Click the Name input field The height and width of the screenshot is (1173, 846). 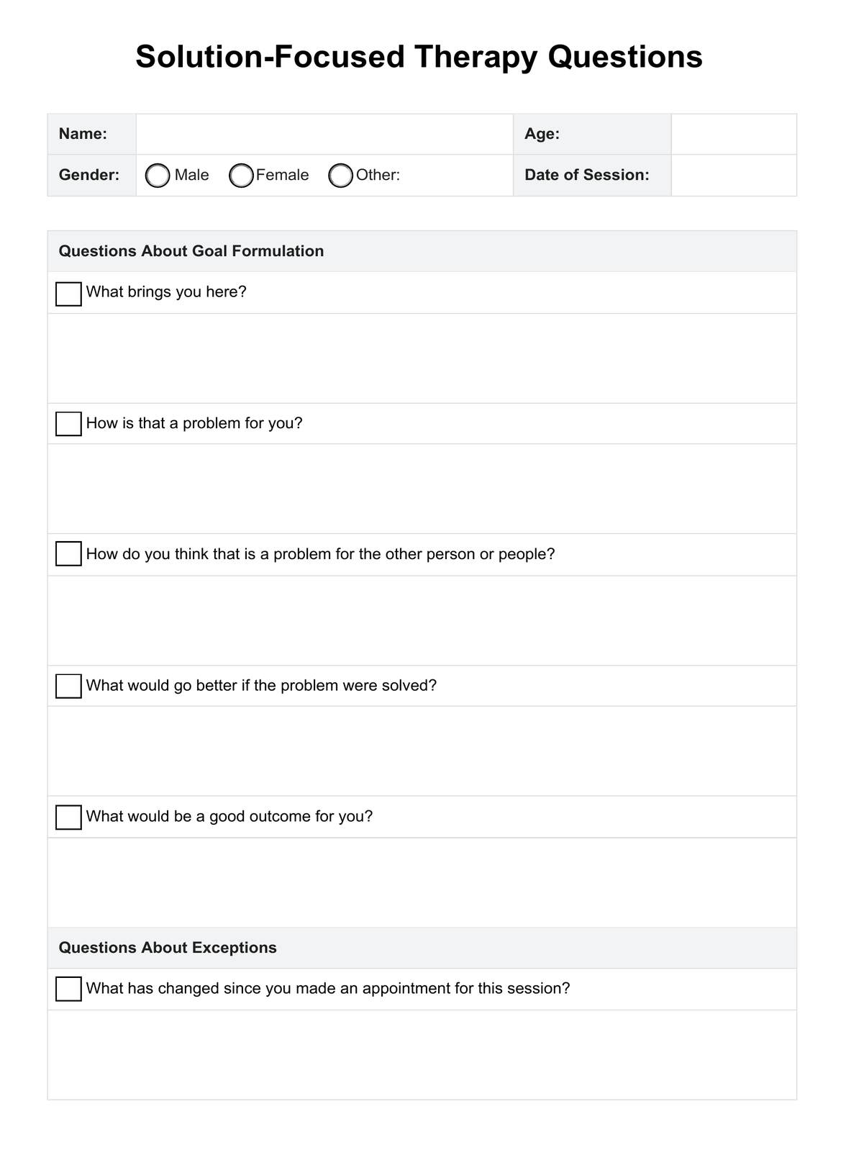pyautogui.click(x=324, y=134)
